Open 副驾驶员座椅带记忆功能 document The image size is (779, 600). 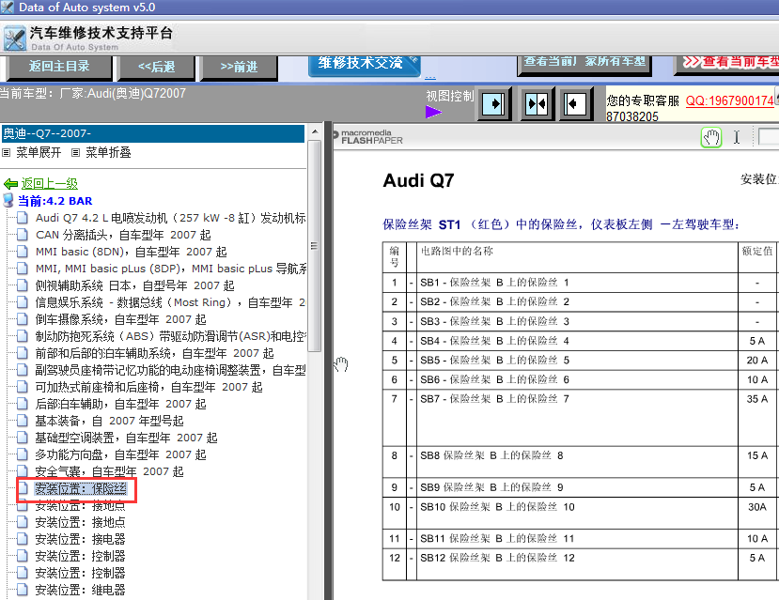click(x=170, y=370)
